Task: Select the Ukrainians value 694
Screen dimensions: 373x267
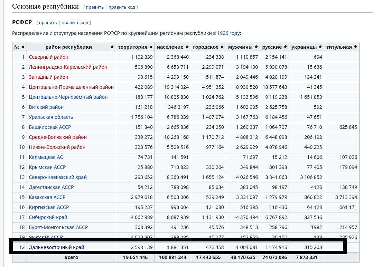Action: click(x=318, y=57)
